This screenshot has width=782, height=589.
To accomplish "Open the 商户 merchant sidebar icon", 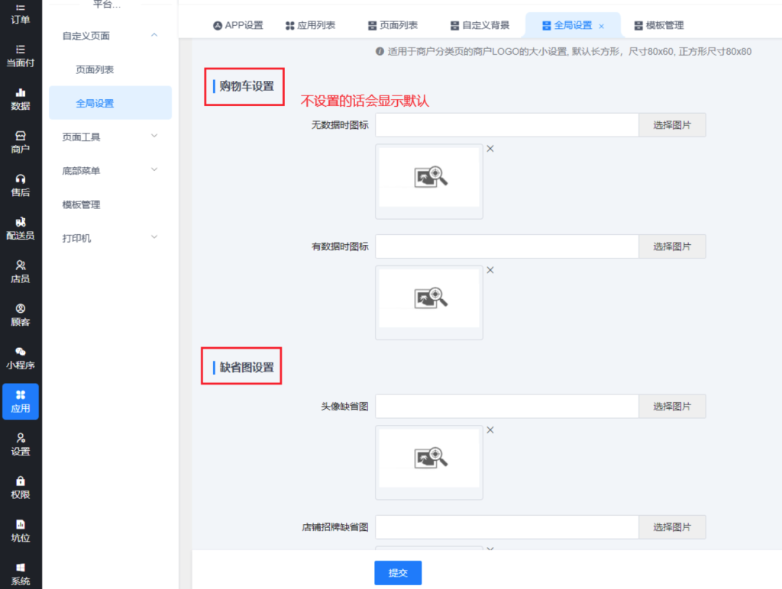I will coord(21,142).
